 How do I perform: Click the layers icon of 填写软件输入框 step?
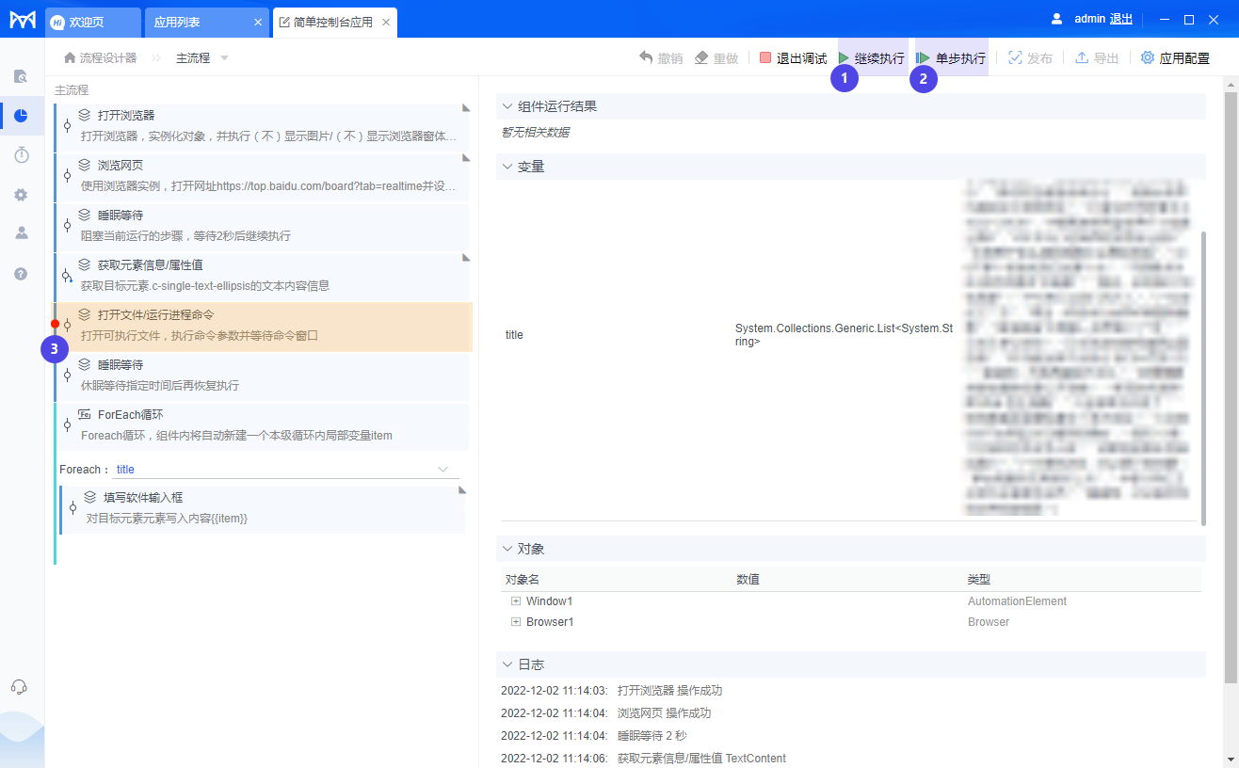pyautogui.click(x=90, y=497)
